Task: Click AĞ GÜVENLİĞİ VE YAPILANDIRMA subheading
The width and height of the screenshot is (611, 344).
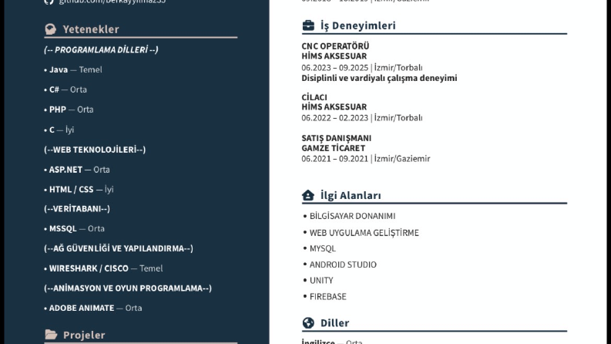Action: [119, 248]
